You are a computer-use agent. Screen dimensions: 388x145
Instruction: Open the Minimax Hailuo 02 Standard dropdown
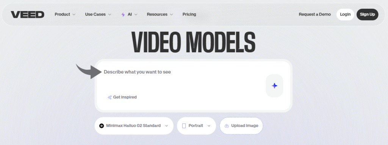[134, 126]
